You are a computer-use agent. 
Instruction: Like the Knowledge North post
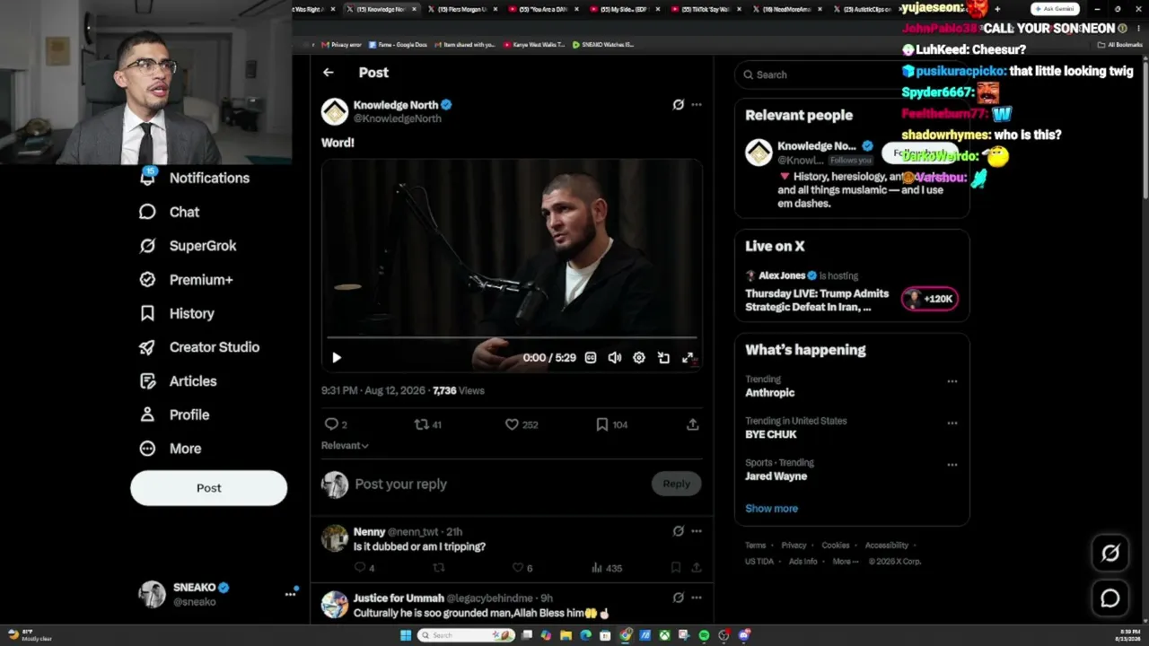(512, 424)
